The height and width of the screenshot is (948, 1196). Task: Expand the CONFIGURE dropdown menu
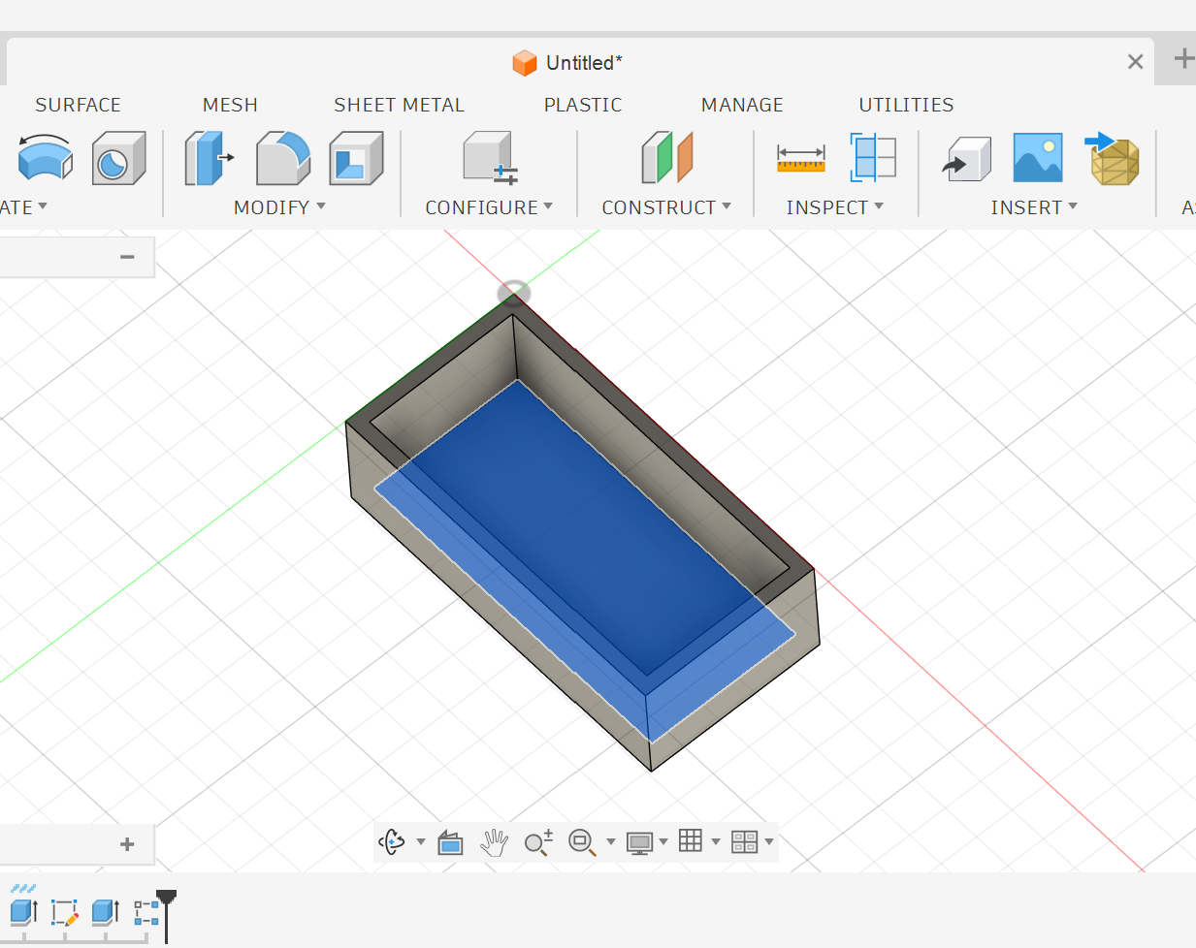[x=548, y=205]
